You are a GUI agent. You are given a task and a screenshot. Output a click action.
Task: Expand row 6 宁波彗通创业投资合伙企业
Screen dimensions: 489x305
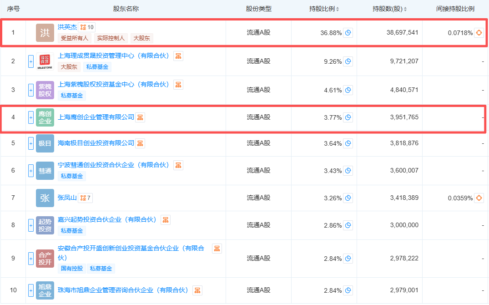click(x=31, y=171)
